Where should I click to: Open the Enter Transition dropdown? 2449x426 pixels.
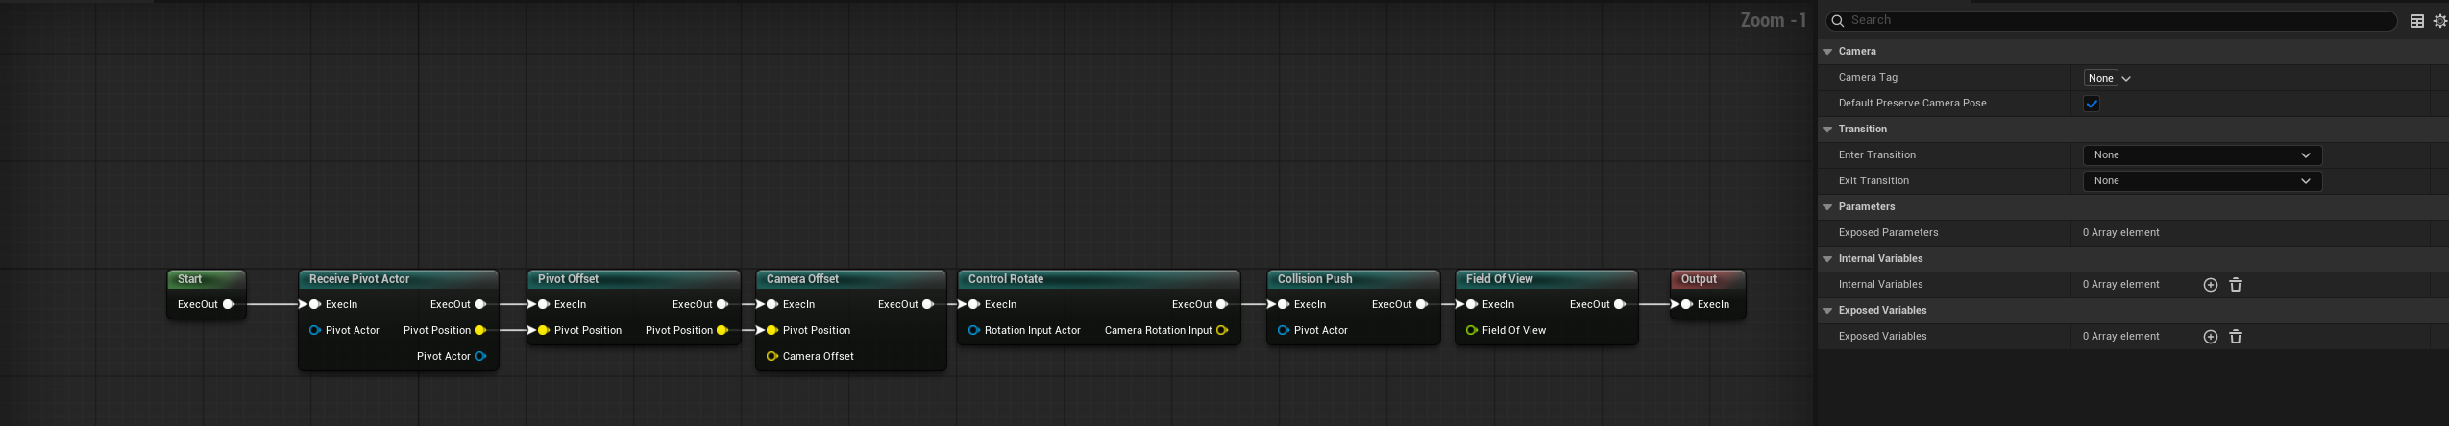click(2201, 155)
